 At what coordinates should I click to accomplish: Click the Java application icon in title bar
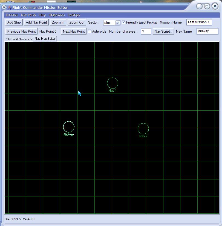(x=9, y=7)
